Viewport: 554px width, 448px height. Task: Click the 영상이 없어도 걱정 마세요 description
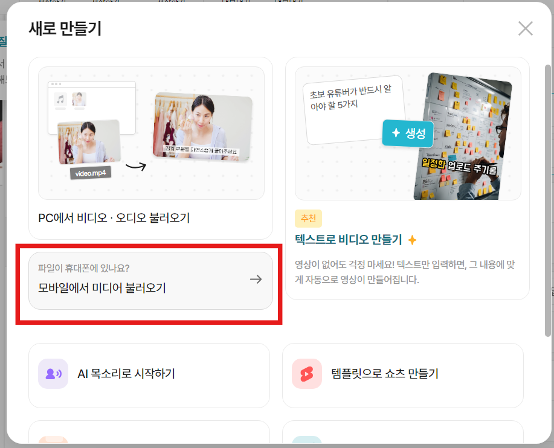coord(405,272)
